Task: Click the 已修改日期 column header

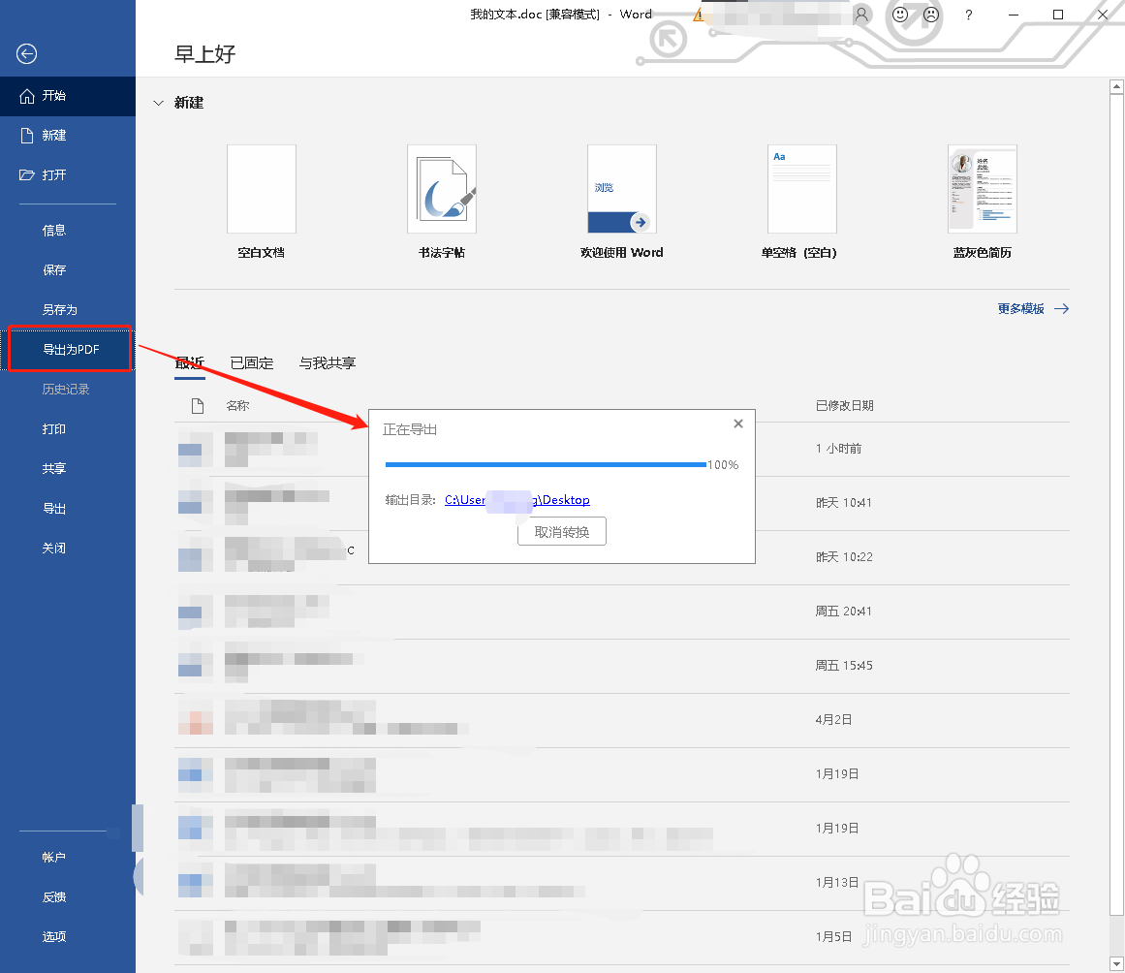Action: pyautogui.click(x=844, y=406)
